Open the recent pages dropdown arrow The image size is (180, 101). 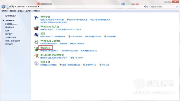pos(10,7)
